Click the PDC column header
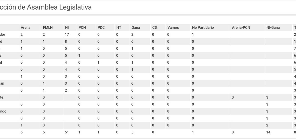This screenshot has height=139, width=296. coord(101,27)
